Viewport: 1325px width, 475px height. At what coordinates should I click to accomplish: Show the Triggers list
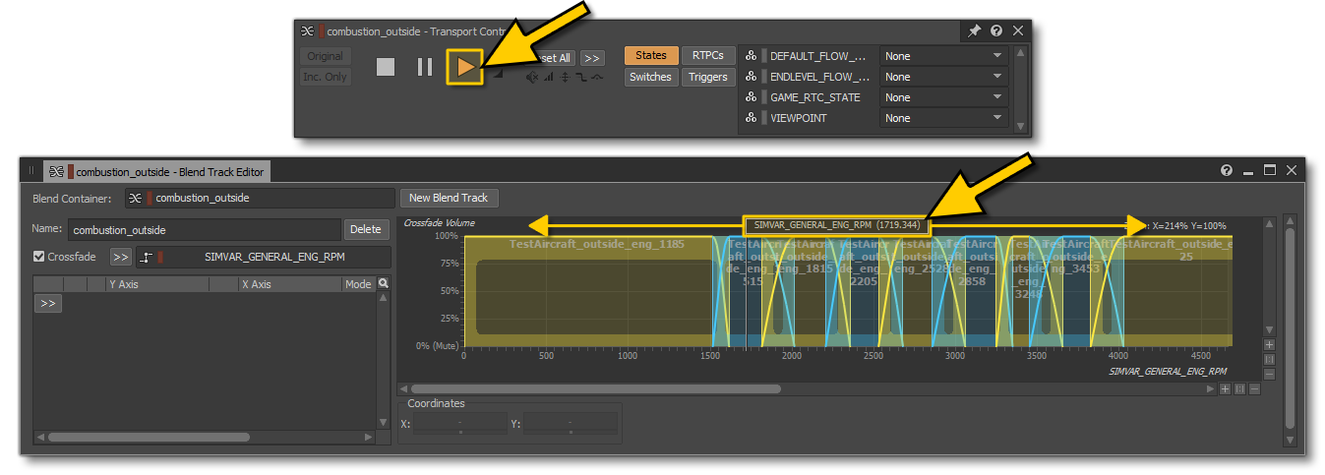707,77
